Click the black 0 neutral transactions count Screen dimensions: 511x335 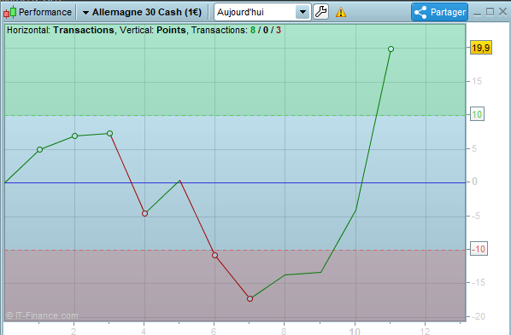[266, 30]
